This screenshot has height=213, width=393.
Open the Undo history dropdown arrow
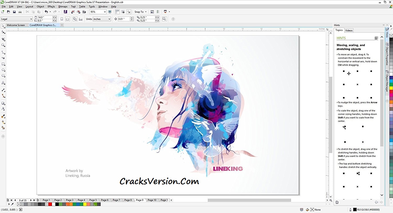click(x=50, y=12)
